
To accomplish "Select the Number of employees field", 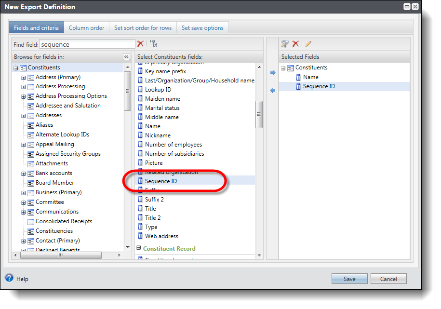I will (174, 144).
